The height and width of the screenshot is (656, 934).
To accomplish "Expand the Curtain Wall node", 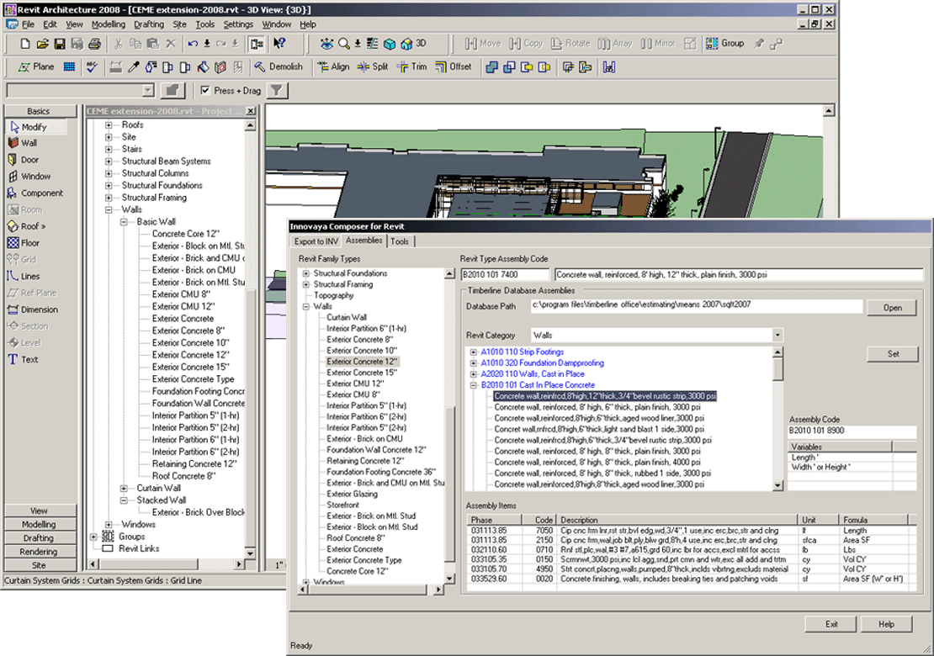I will pos(124,488).
